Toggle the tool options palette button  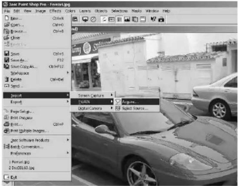pos(111,19)
